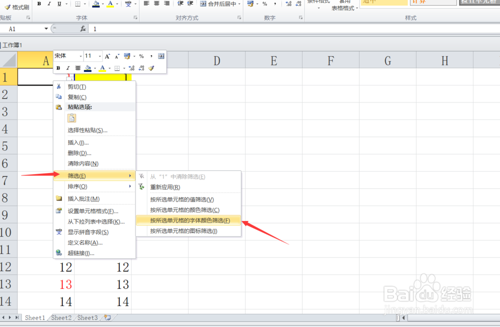Click the format painter brush in mini toolbar
This screenshot has width=500, height=327.
pos(151,68)
